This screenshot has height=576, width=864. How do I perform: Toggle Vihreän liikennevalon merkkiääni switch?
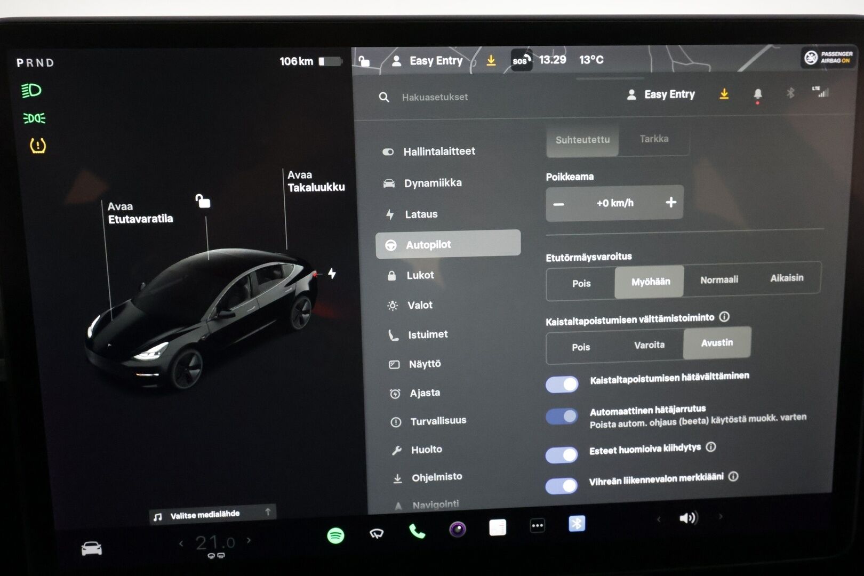point(562,485)
